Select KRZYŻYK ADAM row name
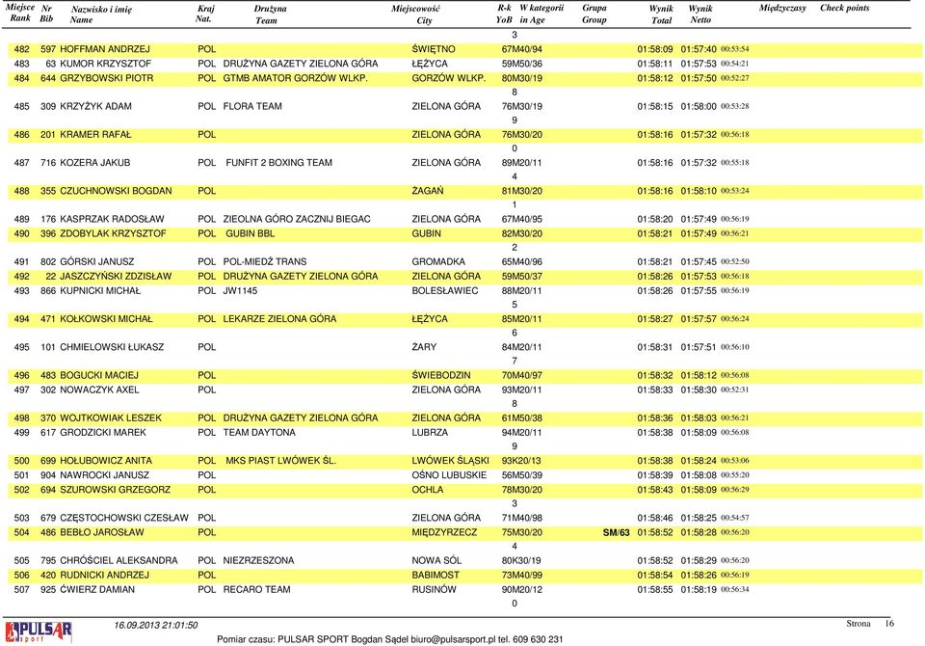The image size is (925, 646). click(95, 106)
